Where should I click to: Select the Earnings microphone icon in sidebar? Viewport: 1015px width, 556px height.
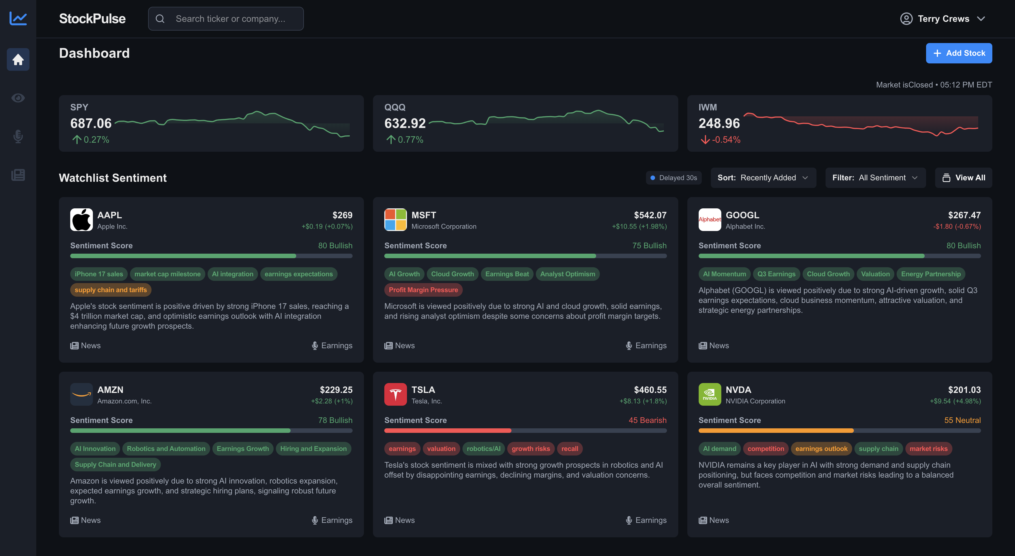(18, 137)
